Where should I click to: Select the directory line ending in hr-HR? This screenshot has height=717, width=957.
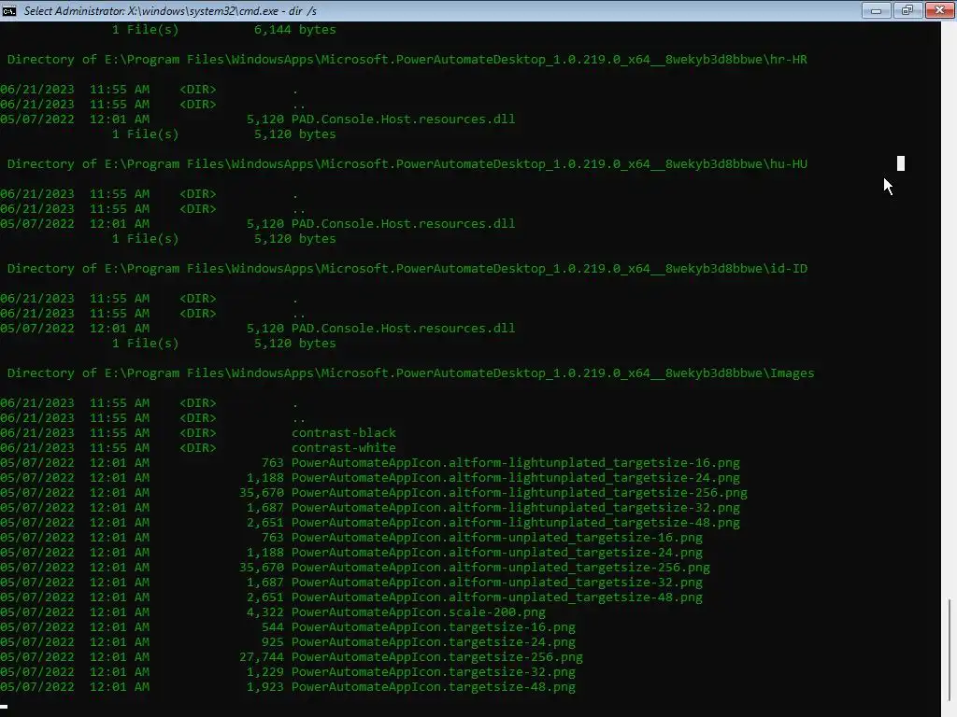coord(407,59)
